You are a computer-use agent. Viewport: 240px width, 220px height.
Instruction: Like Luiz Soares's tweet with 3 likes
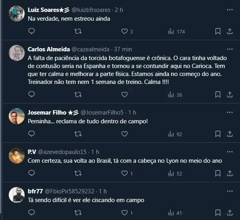(124, 31)
